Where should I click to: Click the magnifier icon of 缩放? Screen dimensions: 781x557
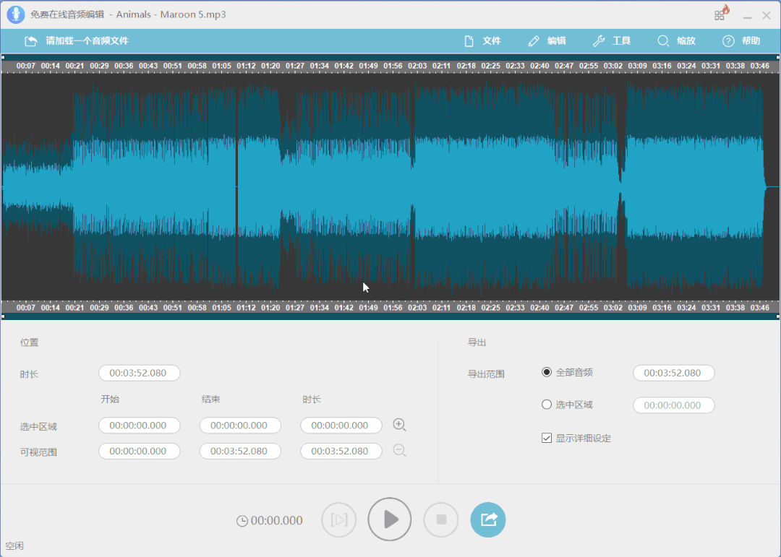click(663, 40)
